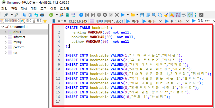Screen dimensions: 215x108
Task: Click the magnifier find text icon
Action: 154,15
